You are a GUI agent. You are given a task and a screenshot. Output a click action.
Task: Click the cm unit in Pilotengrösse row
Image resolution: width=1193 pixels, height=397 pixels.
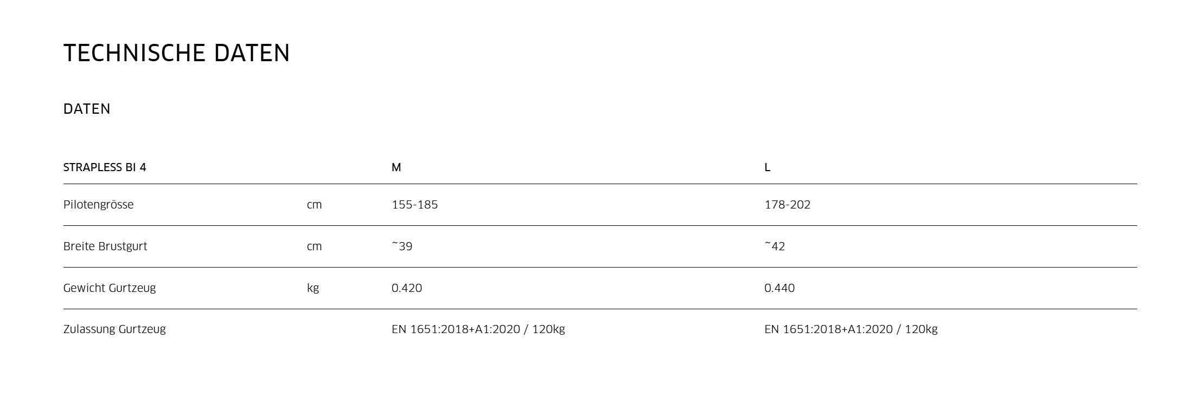click(x=314, y=205)
